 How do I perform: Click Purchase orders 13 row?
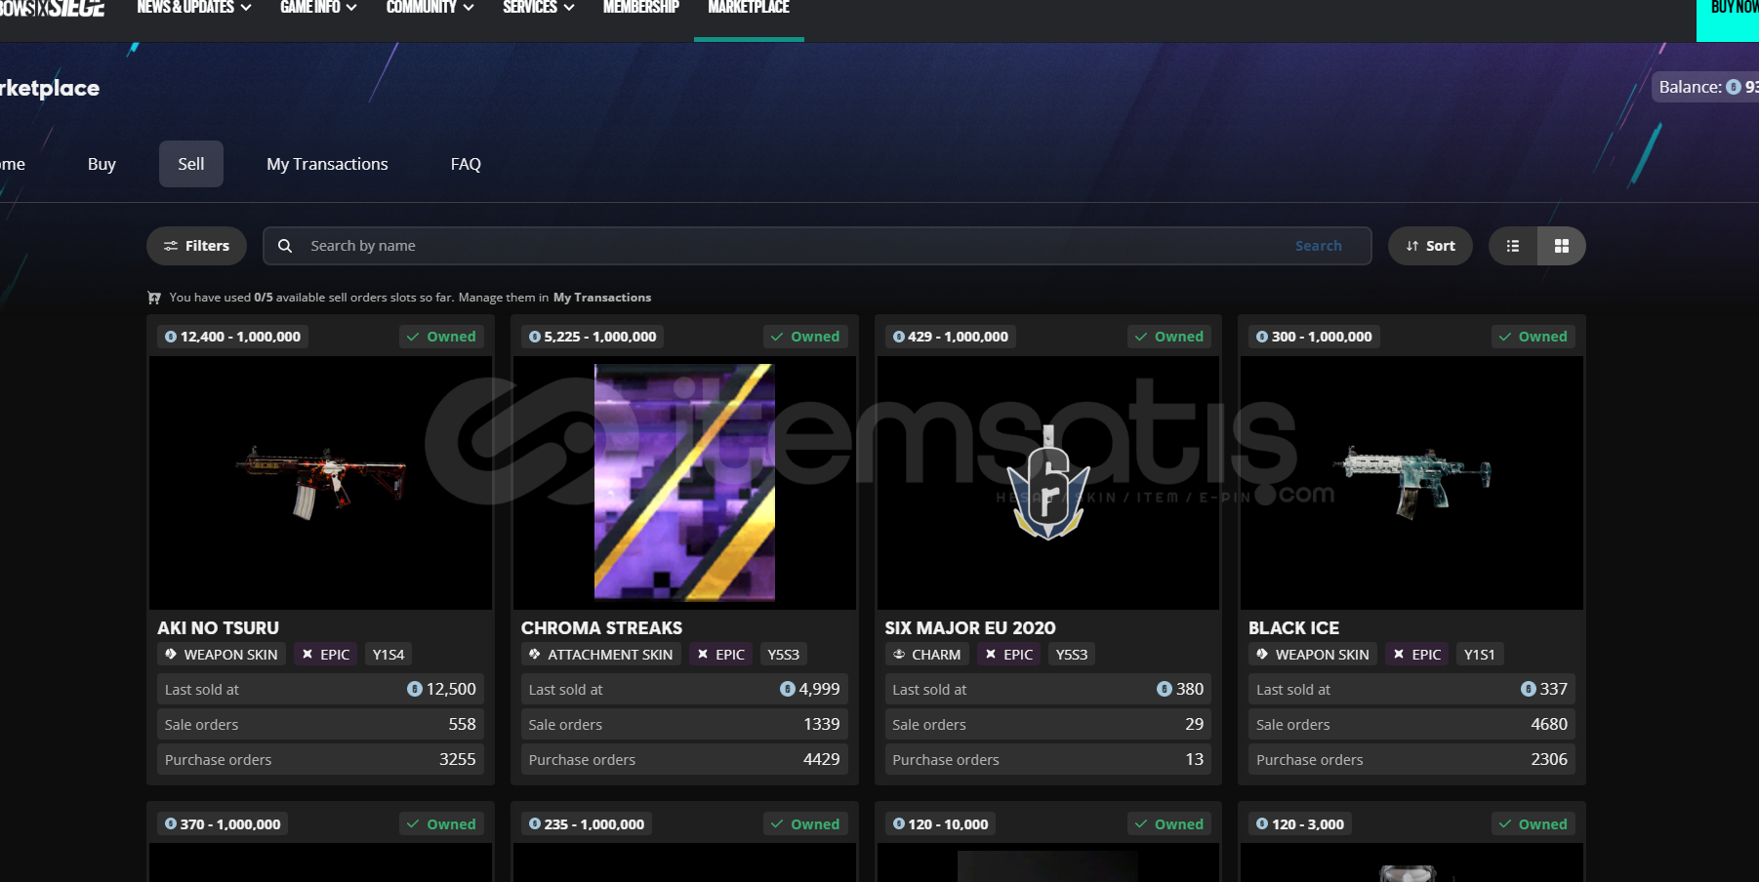click(x=1048, y=760)
